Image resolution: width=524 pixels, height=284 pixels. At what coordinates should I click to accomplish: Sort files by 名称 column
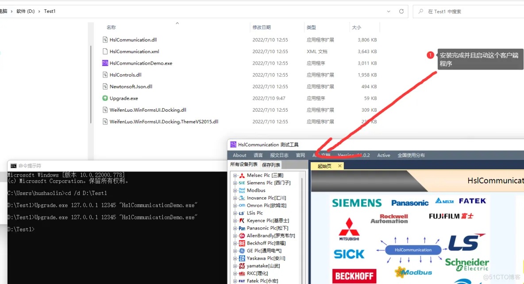tap(111, 27)
